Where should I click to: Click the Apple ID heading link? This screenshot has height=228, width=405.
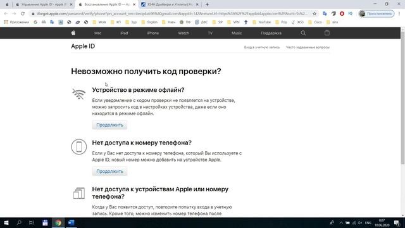[x=83, y=46]
